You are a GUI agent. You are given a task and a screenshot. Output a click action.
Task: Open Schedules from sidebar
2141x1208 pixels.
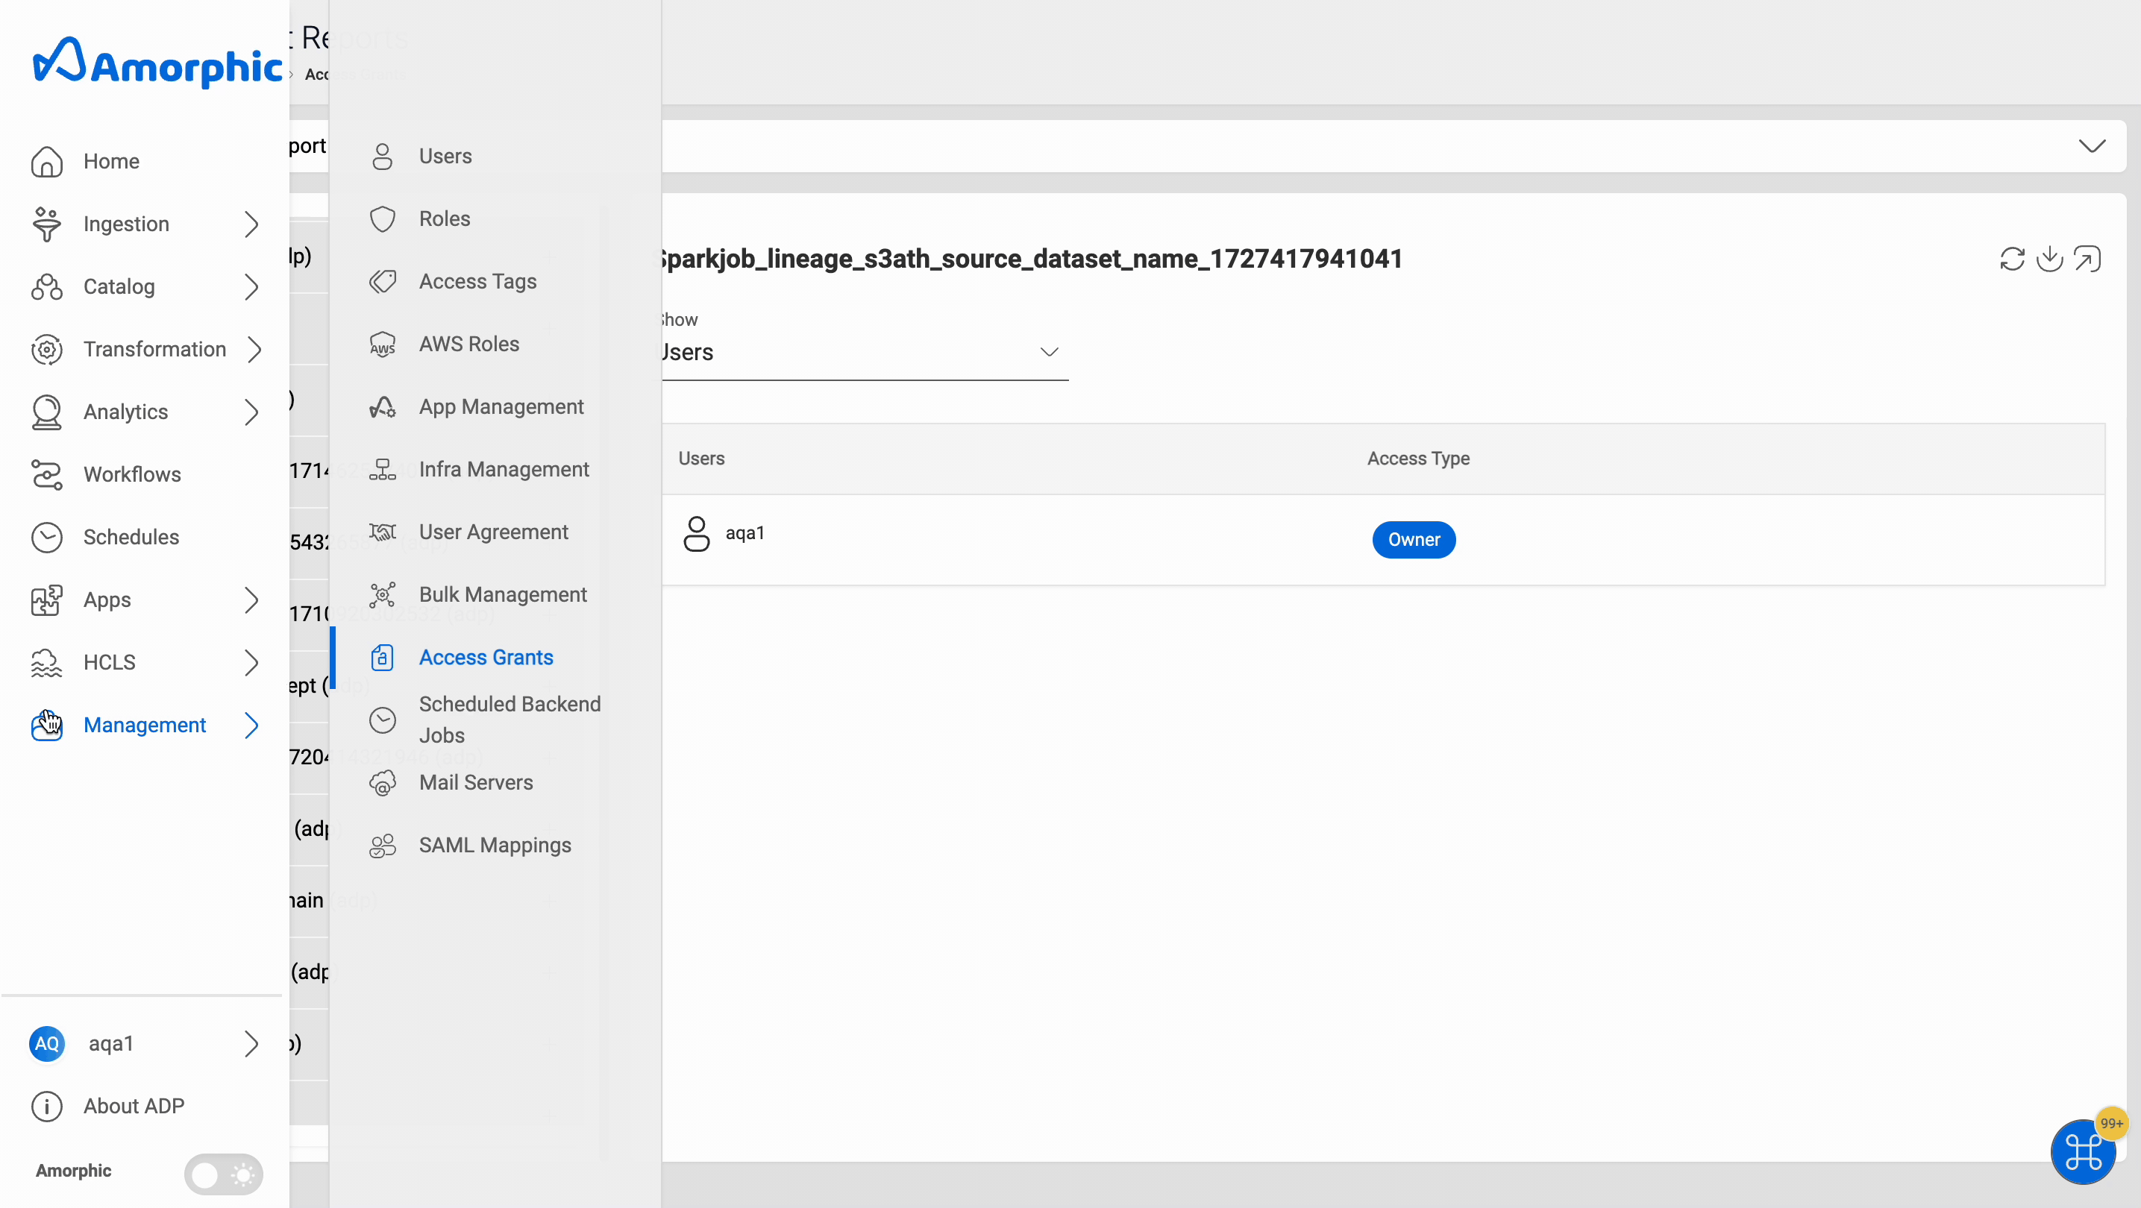pyautogui.click(x=131, y=538)
